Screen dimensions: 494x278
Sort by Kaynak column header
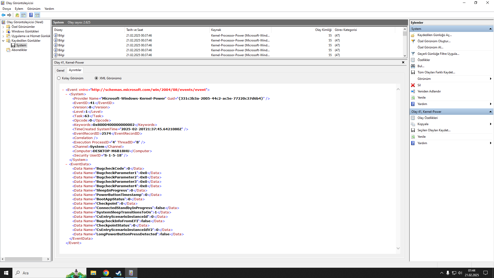(x=240, y=30)
